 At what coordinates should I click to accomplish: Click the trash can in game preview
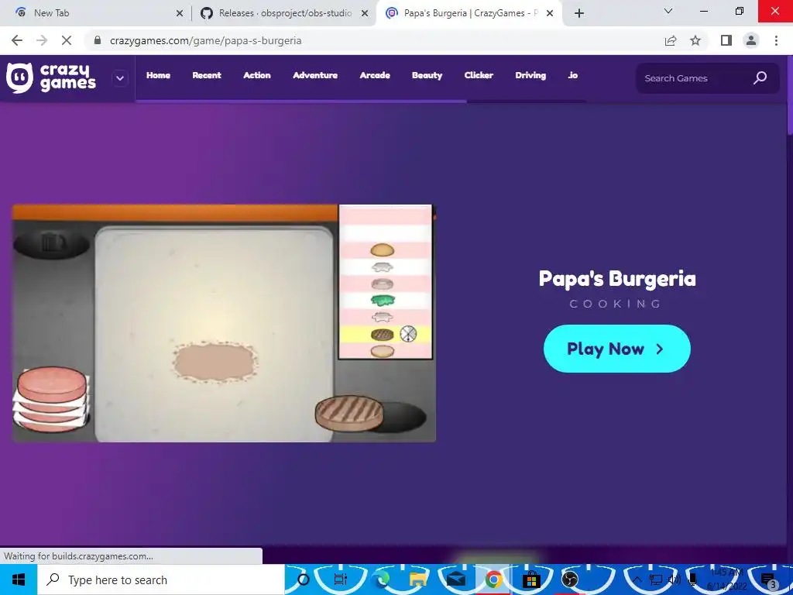[51, 243]
